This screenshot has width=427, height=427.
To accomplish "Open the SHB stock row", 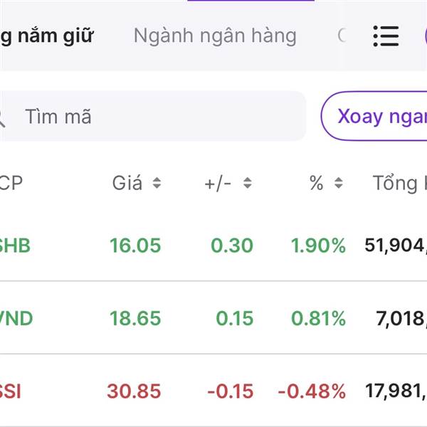I will [x=14, y=246].
